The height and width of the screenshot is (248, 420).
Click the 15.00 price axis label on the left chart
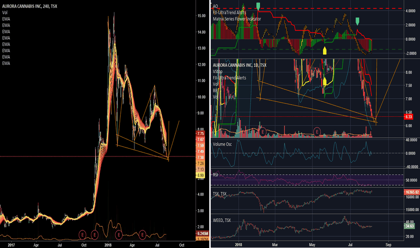click(201, 16)
